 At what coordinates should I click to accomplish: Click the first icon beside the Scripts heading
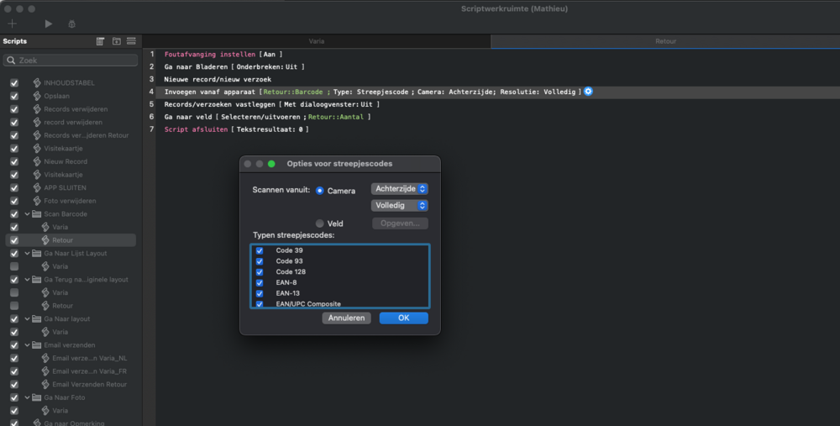101,41
